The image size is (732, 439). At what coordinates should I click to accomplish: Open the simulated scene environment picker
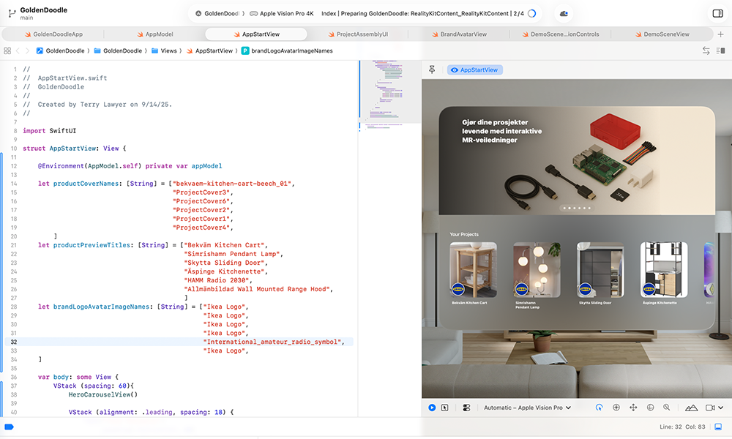(x=691, y=408)
